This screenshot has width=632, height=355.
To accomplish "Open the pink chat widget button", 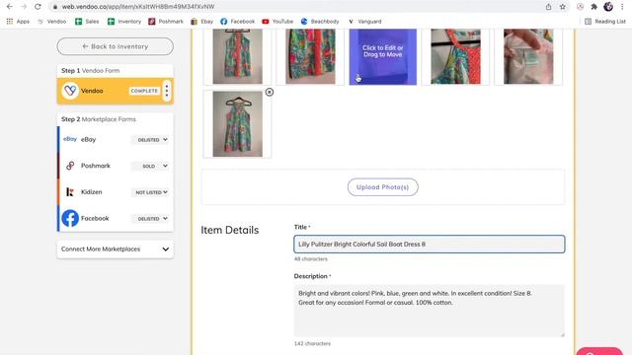I will 599,351.
